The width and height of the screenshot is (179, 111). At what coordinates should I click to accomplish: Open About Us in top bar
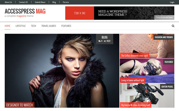coord(8,2)
